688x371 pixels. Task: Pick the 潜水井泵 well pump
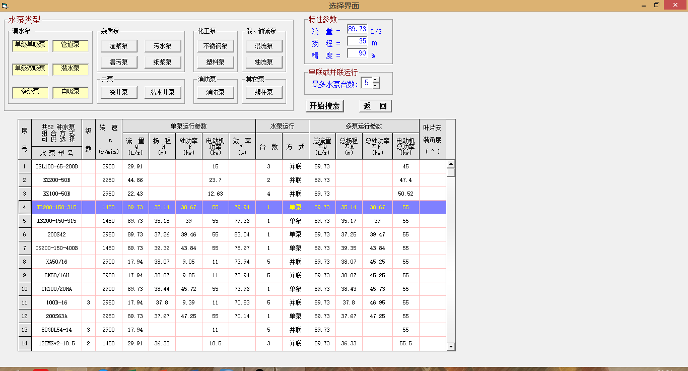[162, 92]
